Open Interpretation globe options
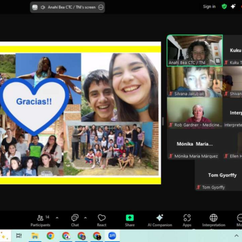The image size is (242, 242). pos(214,221)
